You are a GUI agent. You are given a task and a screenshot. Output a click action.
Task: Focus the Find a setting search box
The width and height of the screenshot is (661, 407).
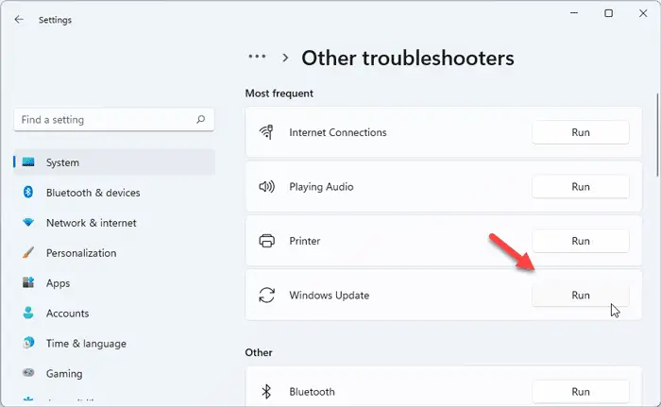point(104,120)
